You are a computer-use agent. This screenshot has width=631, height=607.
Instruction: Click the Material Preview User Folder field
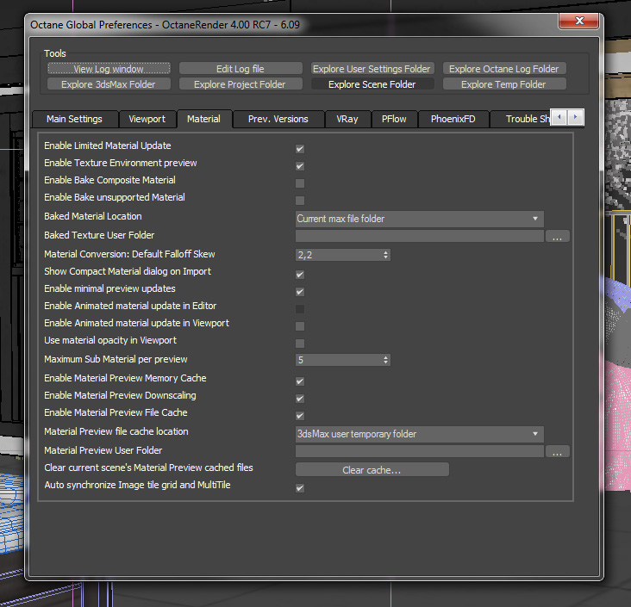point(419,451)
